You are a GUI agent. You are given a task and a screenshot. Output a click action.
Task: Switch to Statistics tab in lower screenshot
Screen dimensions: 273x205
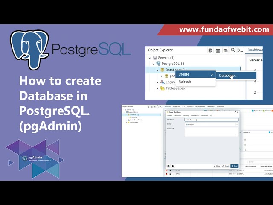[x=190, y=106]
